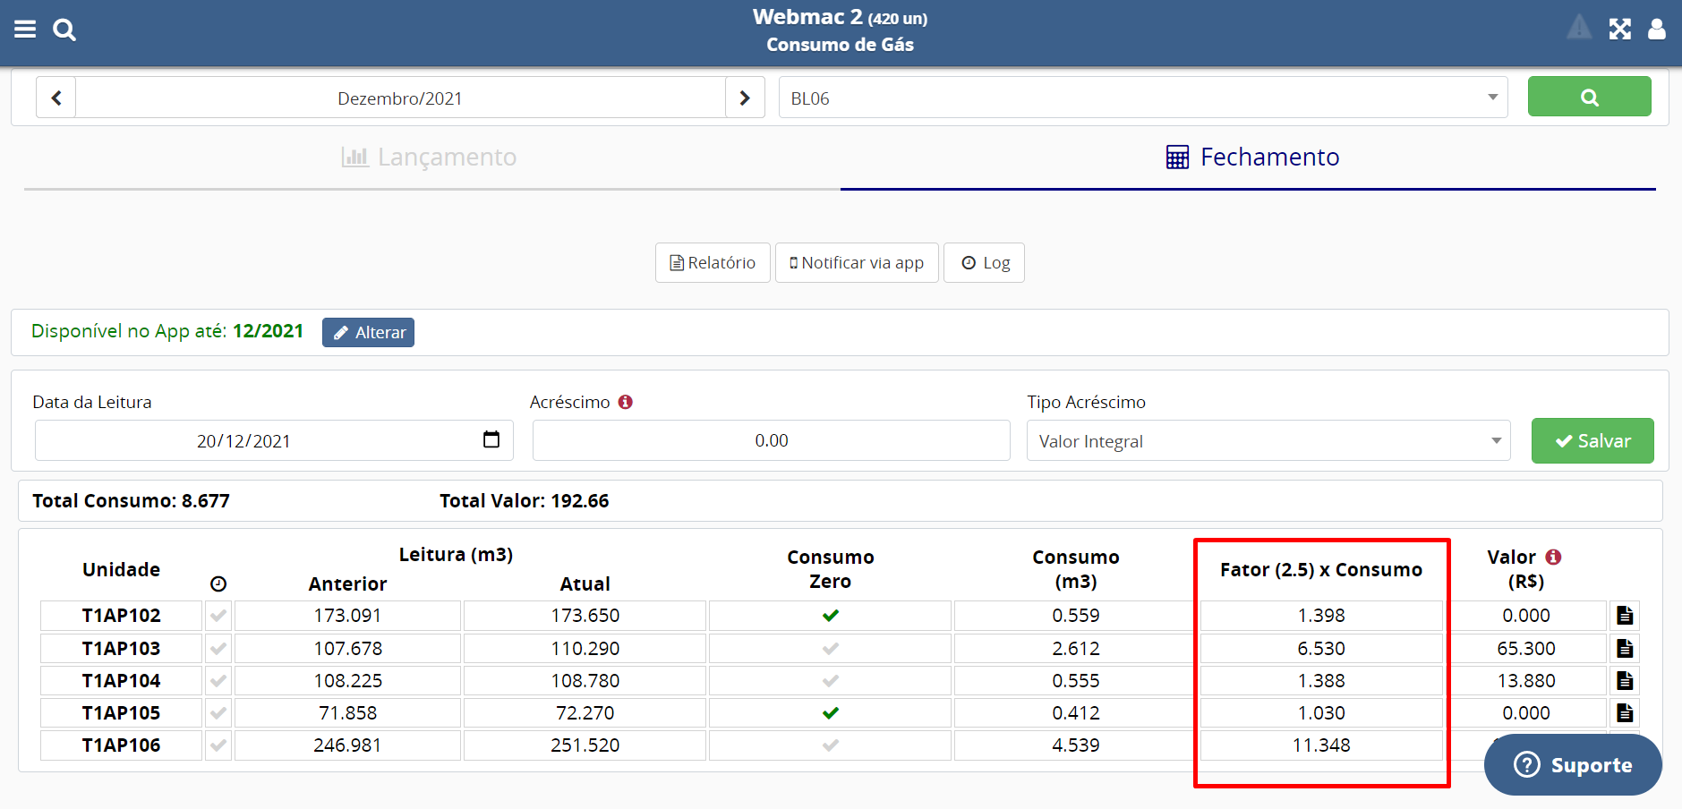Viewport: 1682px width, 809px height.
Task: Toggle Consumo Zero check for T1AP104
Action: (830, 681)
